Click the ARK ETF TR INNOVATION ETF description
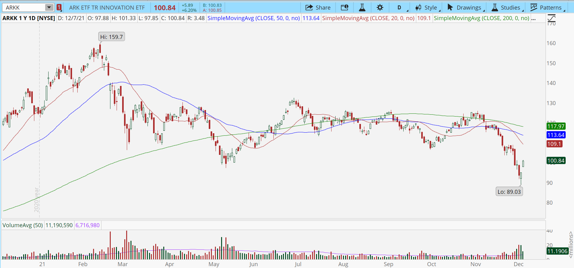The height and width of the screenshot is (268, 574). pyautogui.click(x=107, y=8)
